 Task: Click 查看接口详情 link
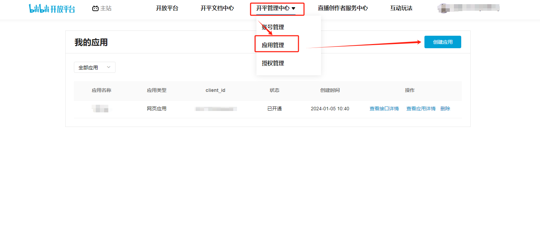384,109
